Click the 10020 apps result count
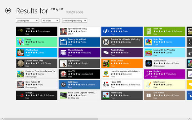 pyautogui.click(x=75, y=12)
